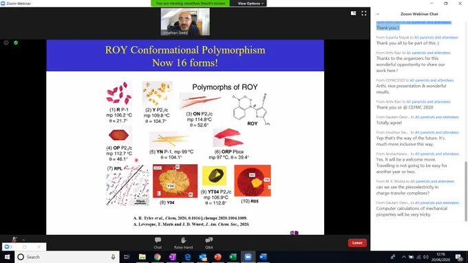Screen dimensions: 468x263
Task: Collapse the Zoom Webinar Chat panel chevron
Action: (378, 14)
